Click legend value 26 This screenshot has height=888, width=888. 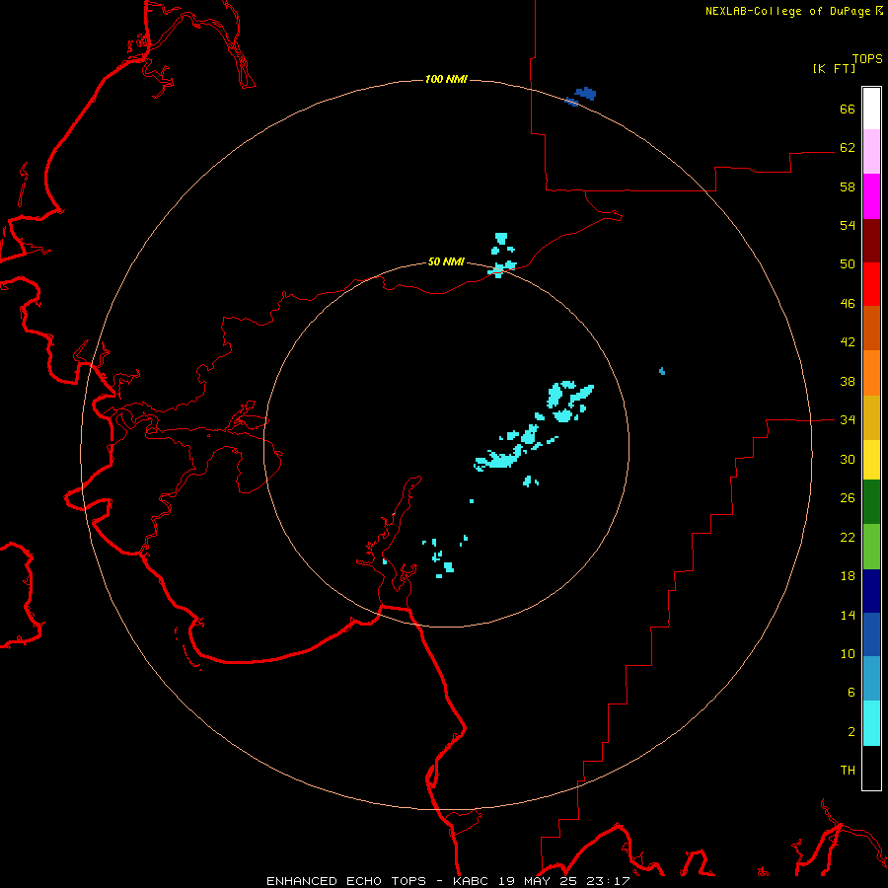pos(848,498)
